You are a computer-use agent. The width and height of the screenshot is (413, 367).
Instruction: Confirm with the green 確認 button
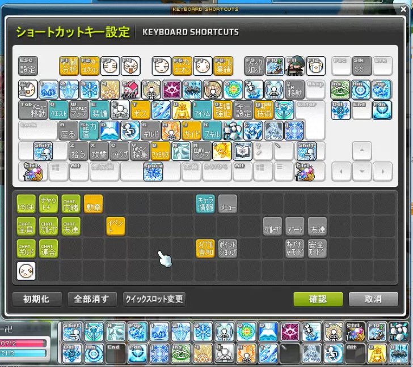point(318,299)
